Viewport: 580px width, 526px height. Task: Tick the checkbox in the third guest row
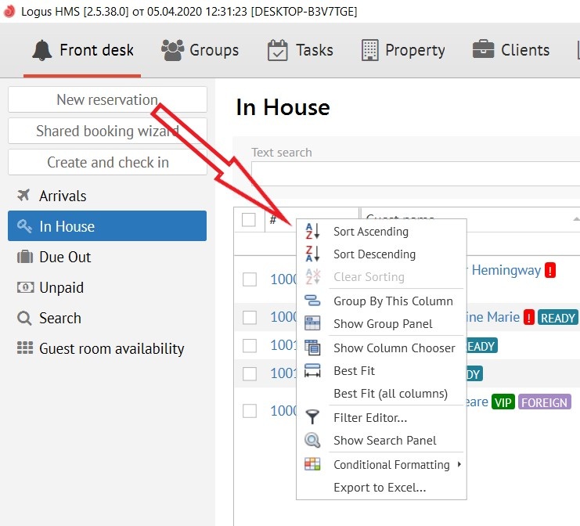click(x=250, y=345)
